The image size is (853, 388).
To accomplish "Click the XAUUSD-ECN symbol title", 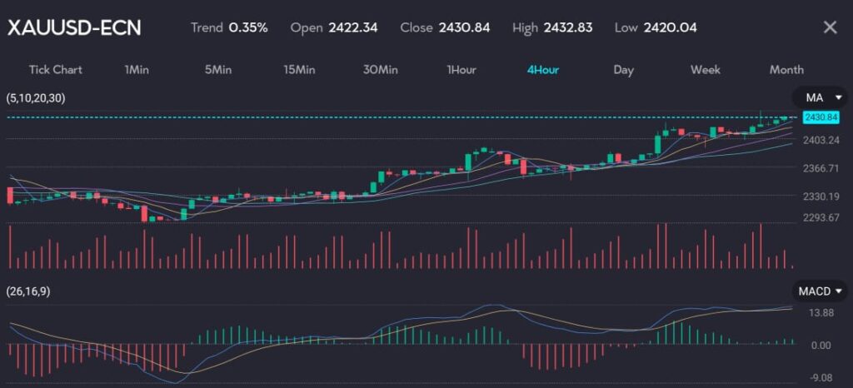I will (74, 27).
